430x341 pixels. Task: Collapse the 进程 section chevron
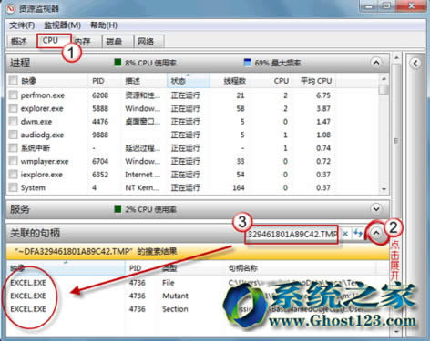point(376,63)
